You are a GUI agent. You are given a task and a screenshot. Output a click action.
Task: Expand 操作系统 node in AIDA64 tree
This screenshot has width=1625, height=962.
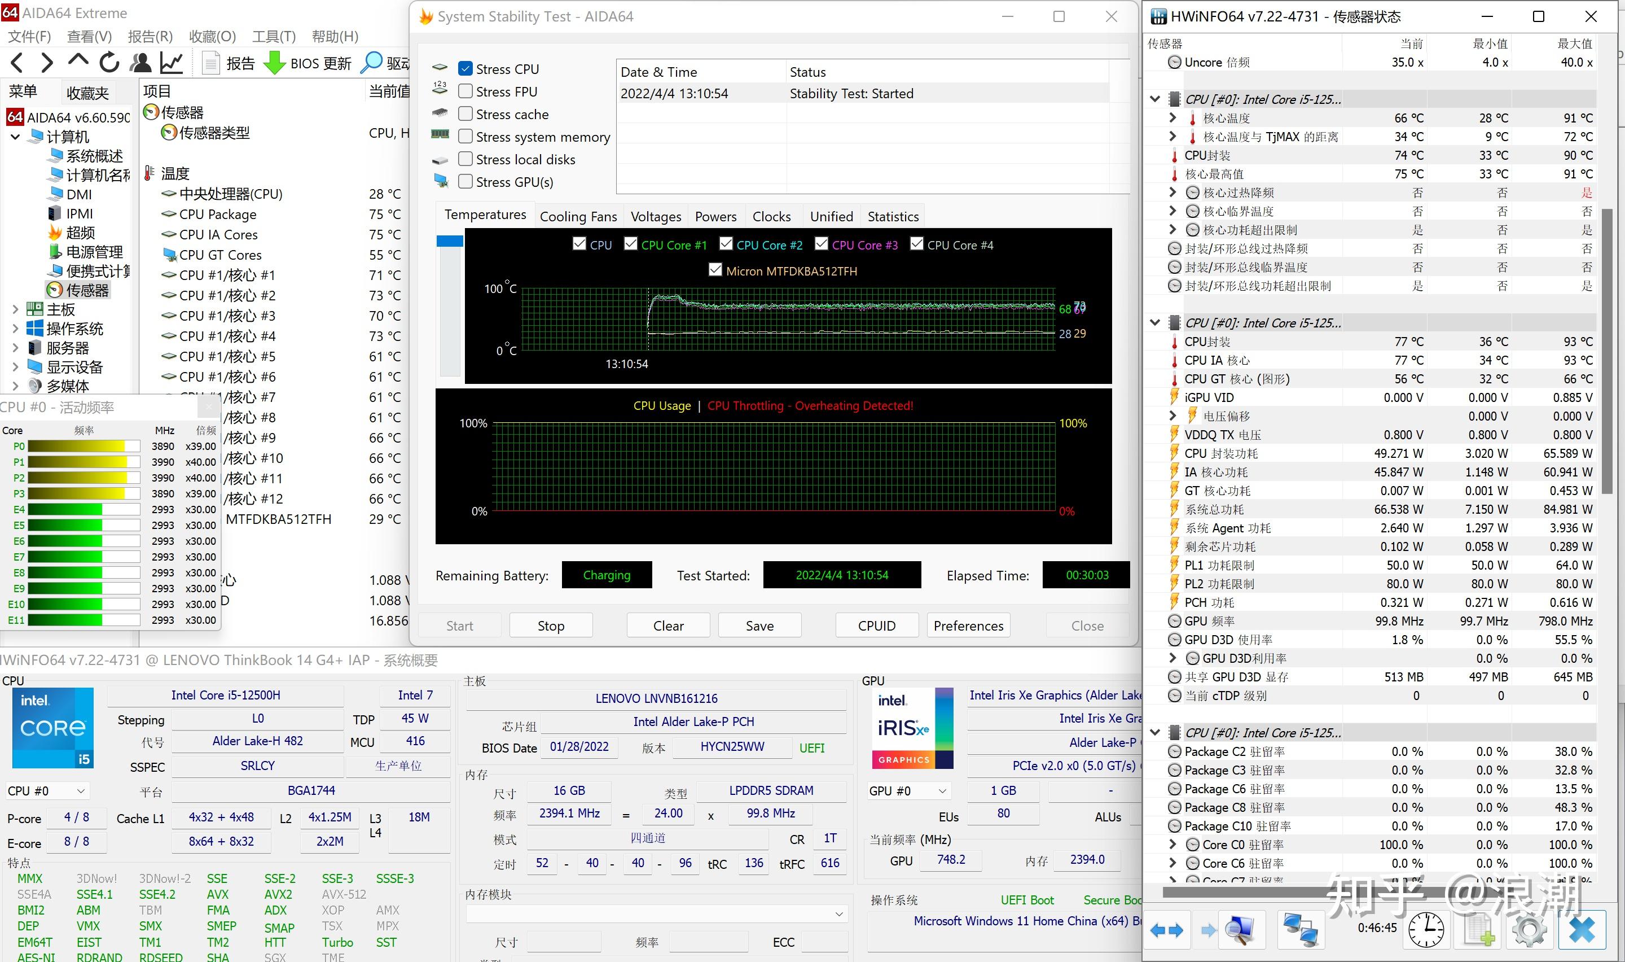16,329
